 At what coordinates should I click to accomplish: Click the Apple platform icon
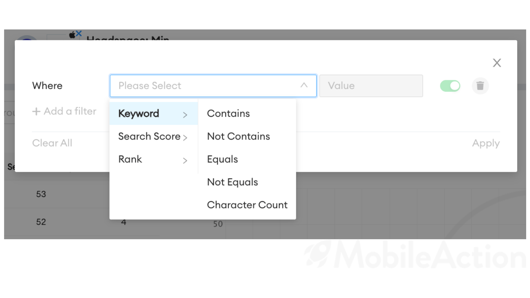[72, 35]
